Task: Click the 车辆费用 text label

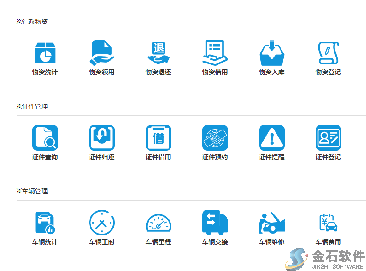Action: [x=328, y=242]
